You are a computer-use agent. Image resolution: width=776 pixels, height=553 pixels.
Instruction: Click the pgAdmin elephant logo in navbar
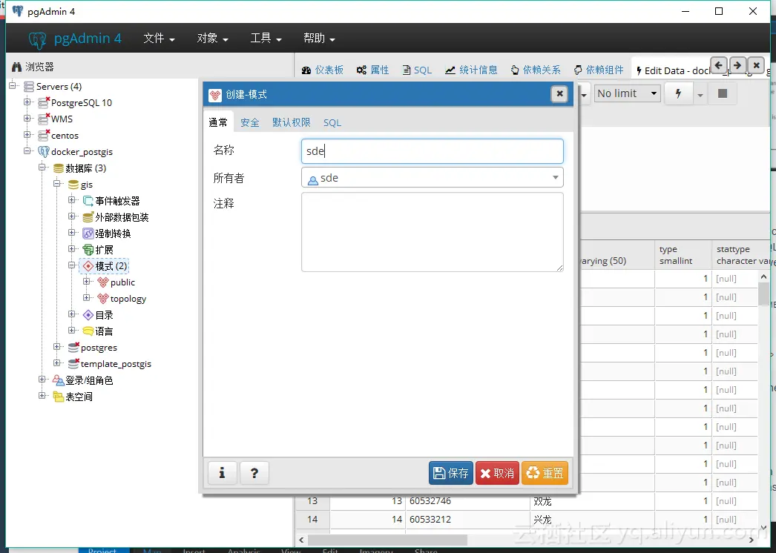[x=37, y=39]
